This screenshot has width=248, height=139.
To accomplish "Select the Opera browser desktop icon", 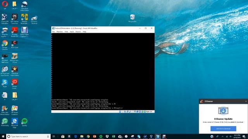I will [x=5, y=5].
